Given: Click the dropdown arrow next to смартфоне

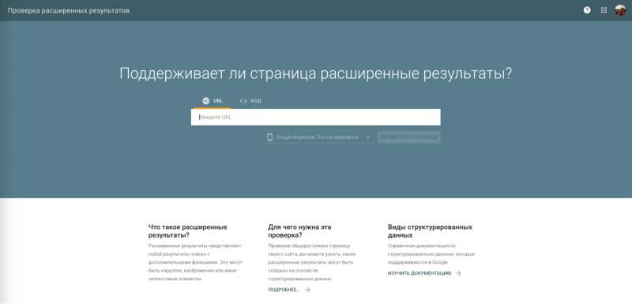Looking at the screenshot, I should [x=368, y=137].
